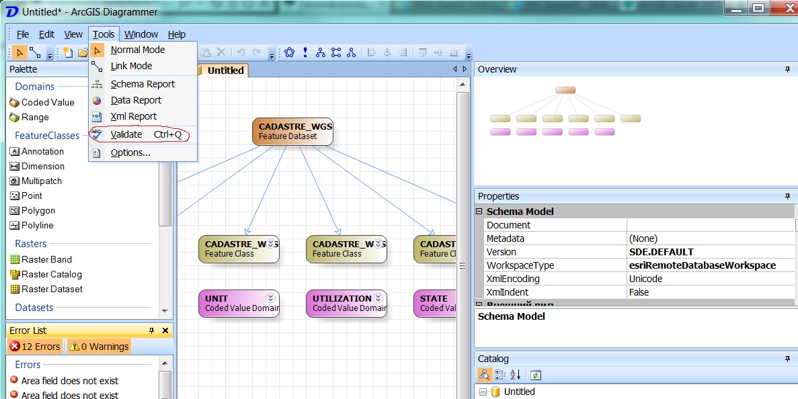Viewport: 798px width, 399px height.
Task: Select Coded Value in the Palette
Action: [42, 103]
